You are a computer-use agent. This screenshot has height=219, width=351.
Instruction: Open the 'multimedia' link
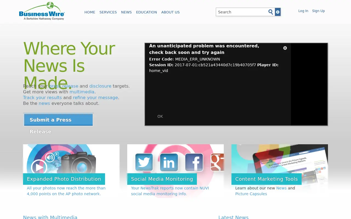coord(82,92)
